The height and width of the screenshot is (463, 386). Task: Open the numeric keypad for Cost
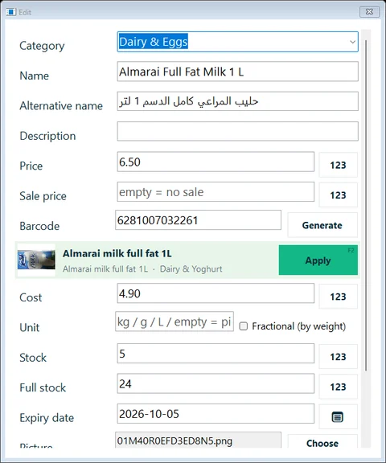tap(338, 297)
